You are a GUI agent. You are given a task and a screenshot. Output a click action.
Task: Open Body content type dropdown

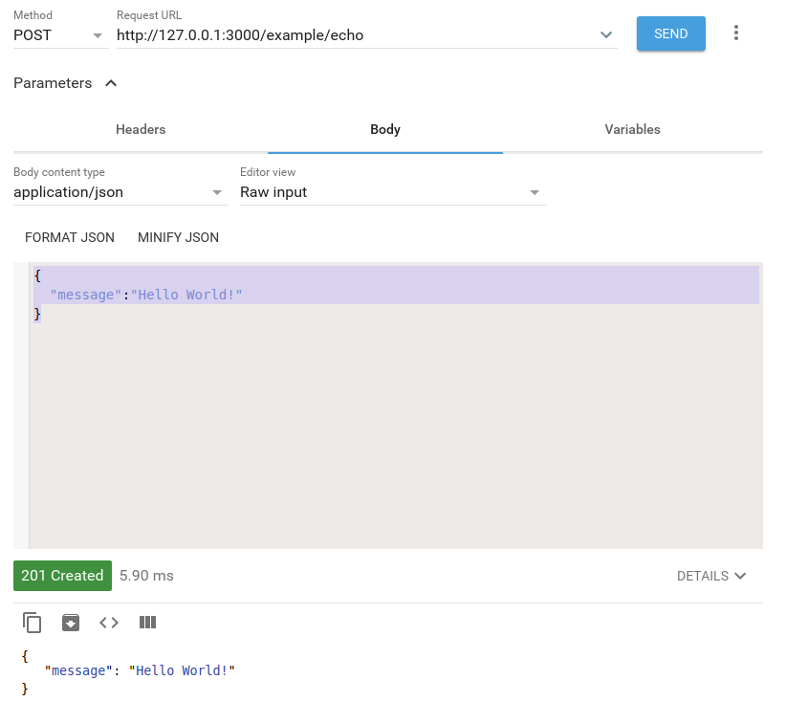pos(120,192)
